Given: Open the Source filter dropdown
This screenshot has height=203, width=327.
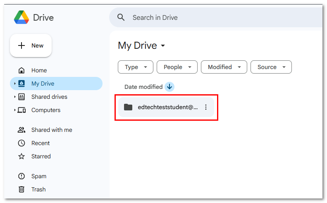Looking at the screenshot, I should pos(271,67).
